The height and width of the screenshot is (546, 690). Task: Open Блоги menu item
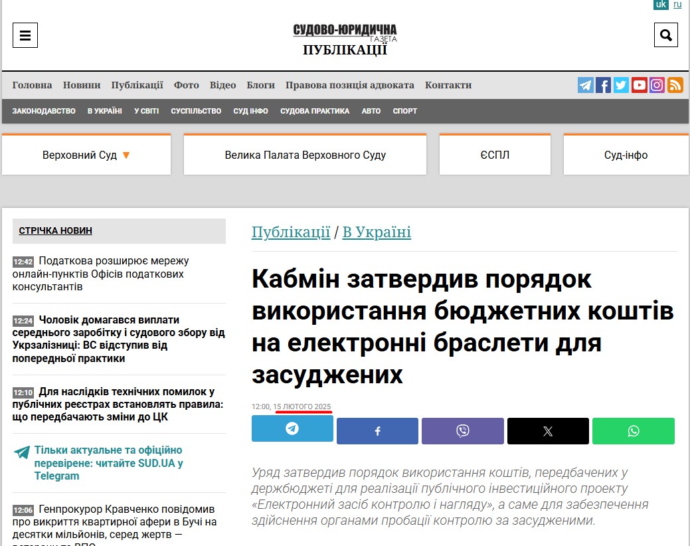point(260,85)
